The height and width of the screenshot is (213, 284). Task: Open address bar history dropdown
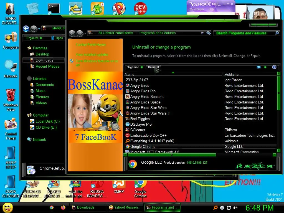pyautogui.click(x=202, y=33)
